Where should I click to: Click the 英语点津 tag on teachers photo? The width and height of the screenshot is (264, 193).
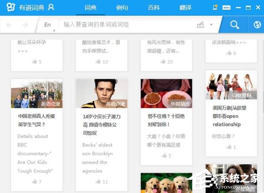click(x=50, y=104)
